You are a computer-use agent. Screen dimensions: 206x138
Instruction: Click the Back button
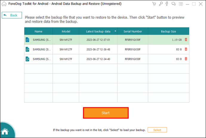tap(12, 15)
